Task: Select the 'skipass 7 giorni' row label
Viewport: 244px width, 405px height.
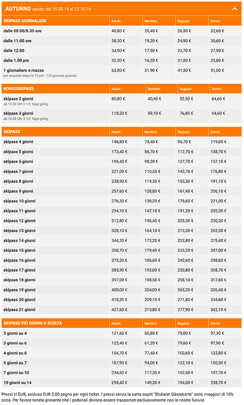Action: pyautogui.click(x=18, y=171)
